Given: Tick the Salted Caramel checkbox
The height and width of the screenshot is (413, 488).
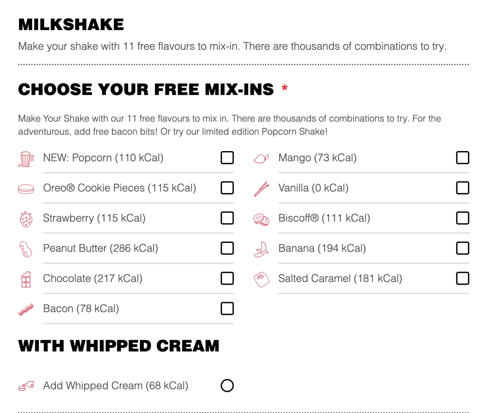Looking at the screenshot, I should tap(462, 278).
